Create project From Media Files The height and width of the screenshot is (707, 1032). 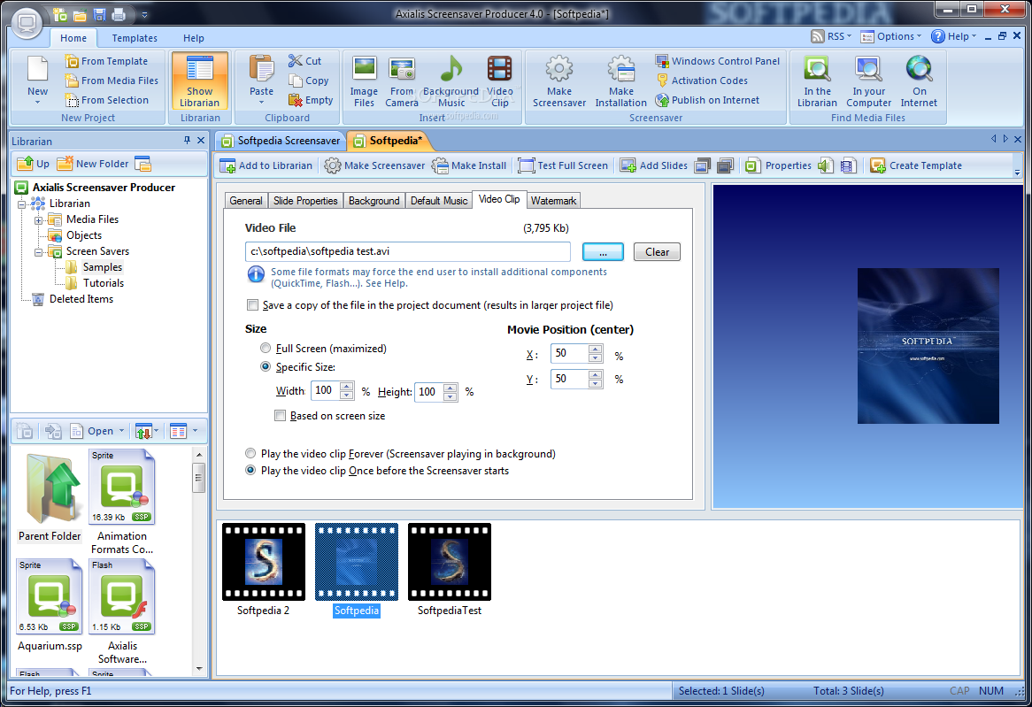point(112,81)
